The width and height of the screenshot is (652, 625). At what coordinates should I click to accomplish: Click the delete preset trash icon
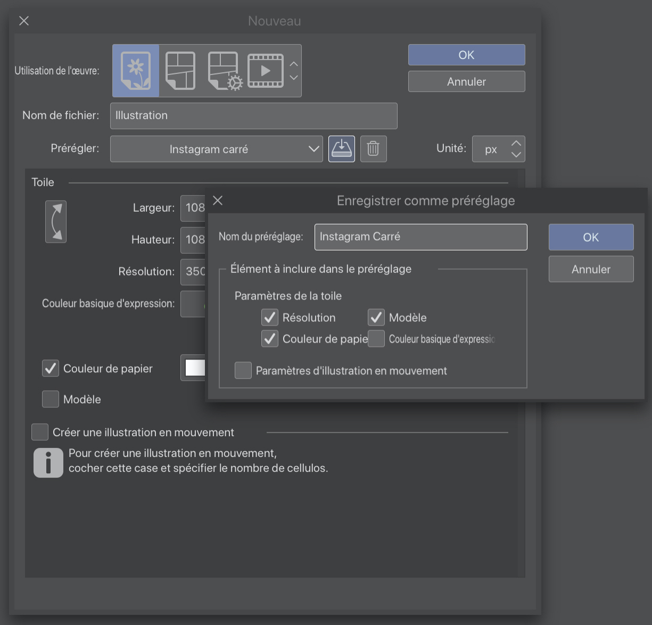[373, 149]
